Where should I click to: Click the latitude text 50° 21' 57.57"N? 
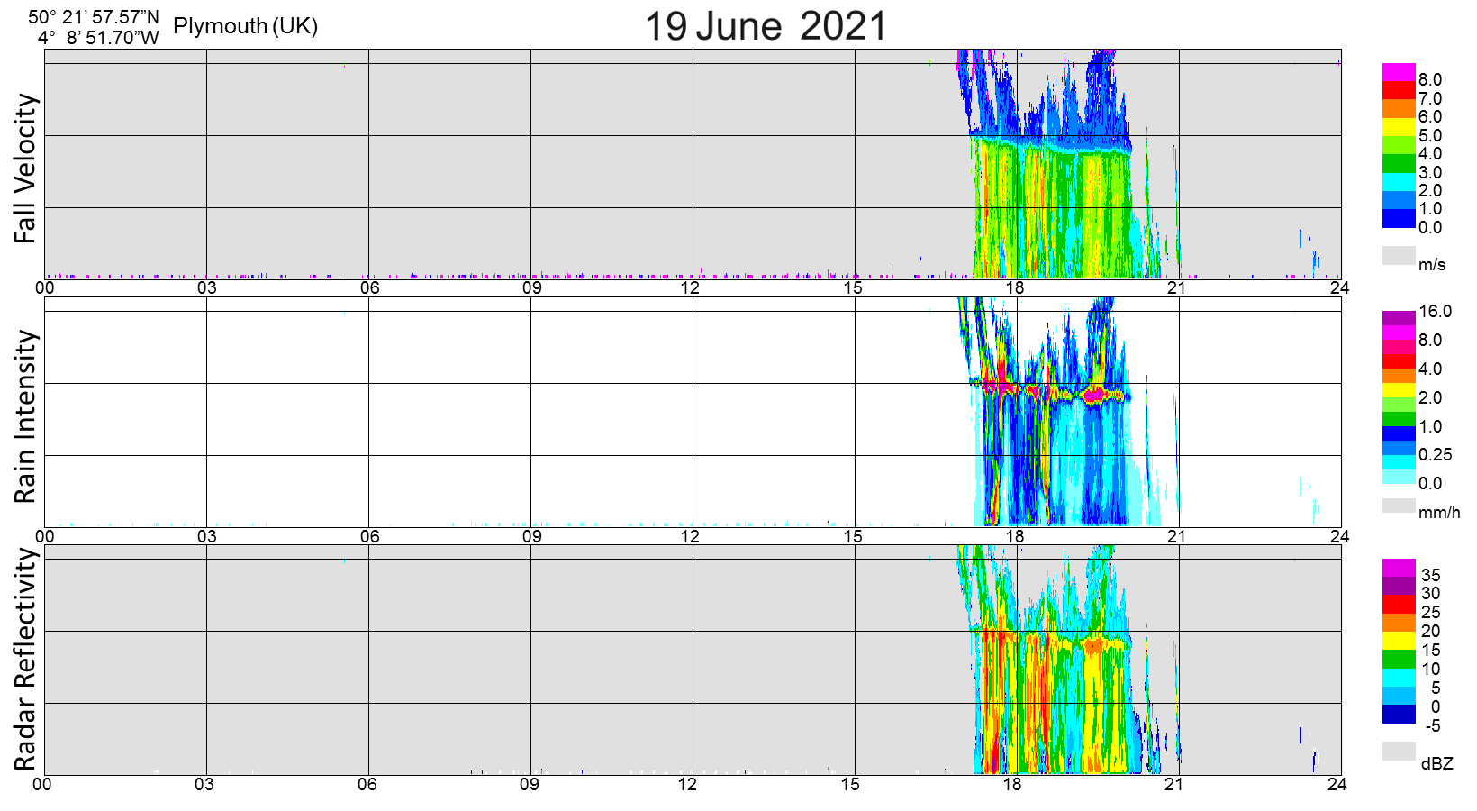[x=94, y=17]
